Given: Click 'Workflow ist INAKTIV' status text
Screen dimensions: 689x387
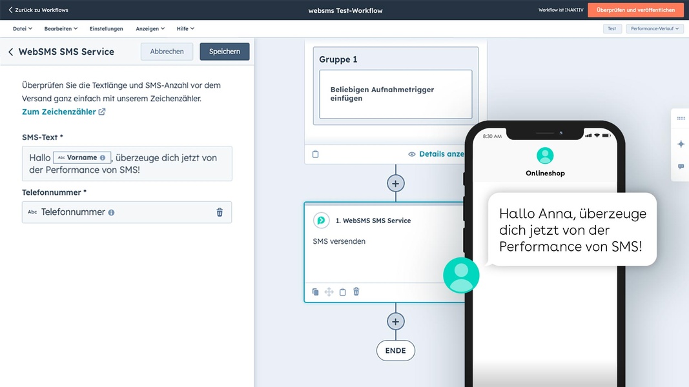Looking at the screenshot, I should [x=560, y=10].
